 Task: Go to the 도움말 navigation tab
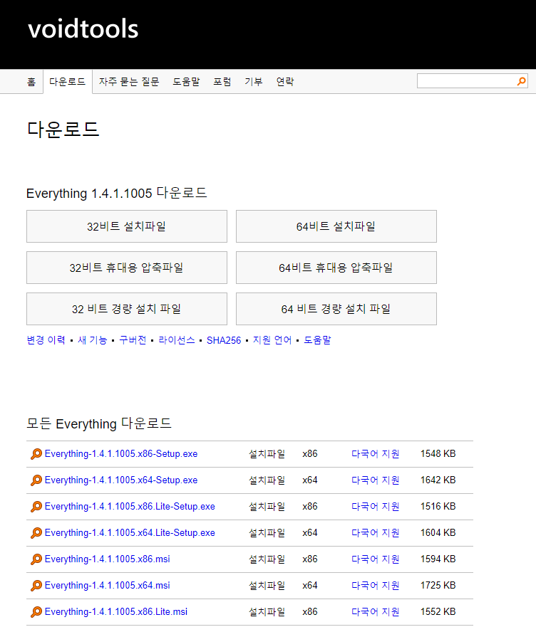[186, 82]
